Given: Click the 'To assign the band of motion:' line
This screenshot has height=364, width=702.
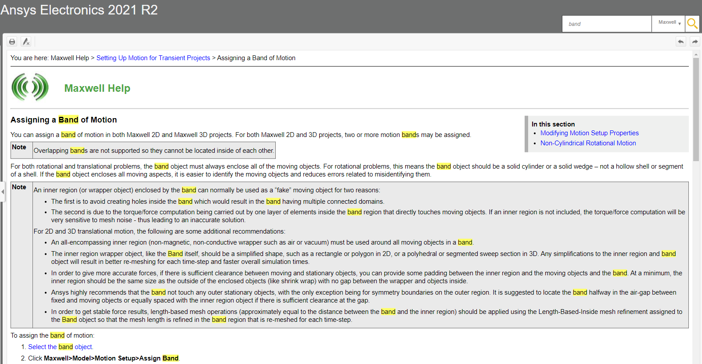Looking at the screenshot, I should [52, 335].
